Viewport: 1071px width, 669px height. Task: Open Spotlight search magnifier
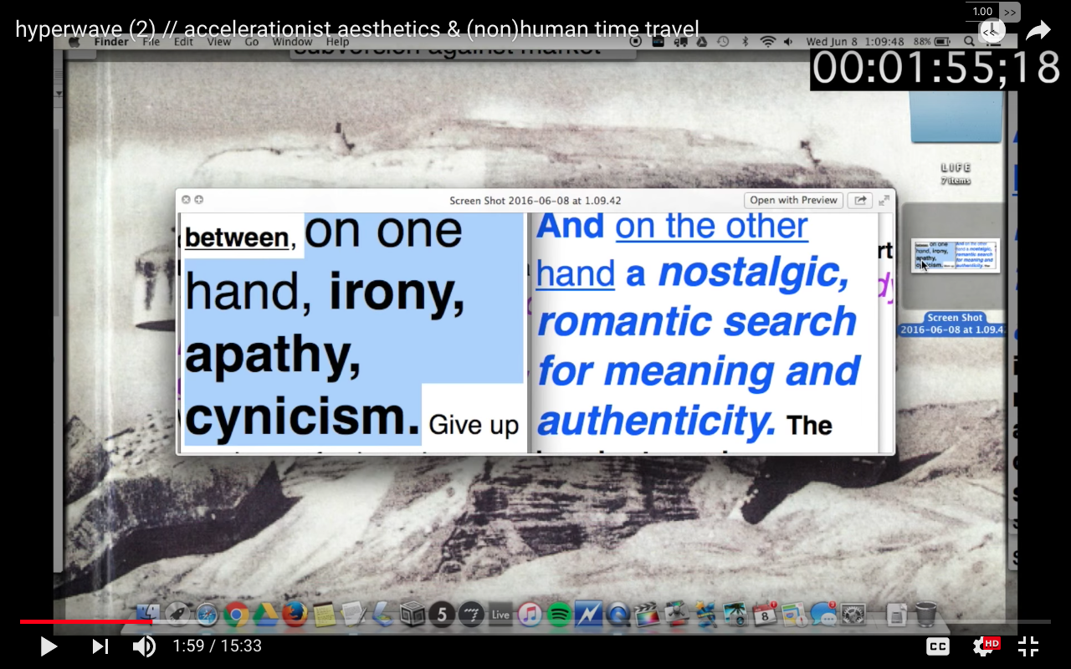click(x=968, y=39)
